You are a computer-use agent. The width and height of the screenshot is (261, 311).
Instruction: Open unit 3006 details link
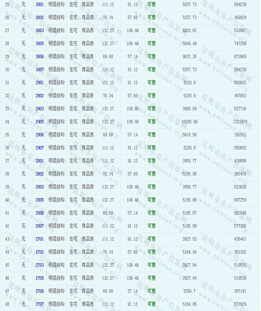point(40,56)
